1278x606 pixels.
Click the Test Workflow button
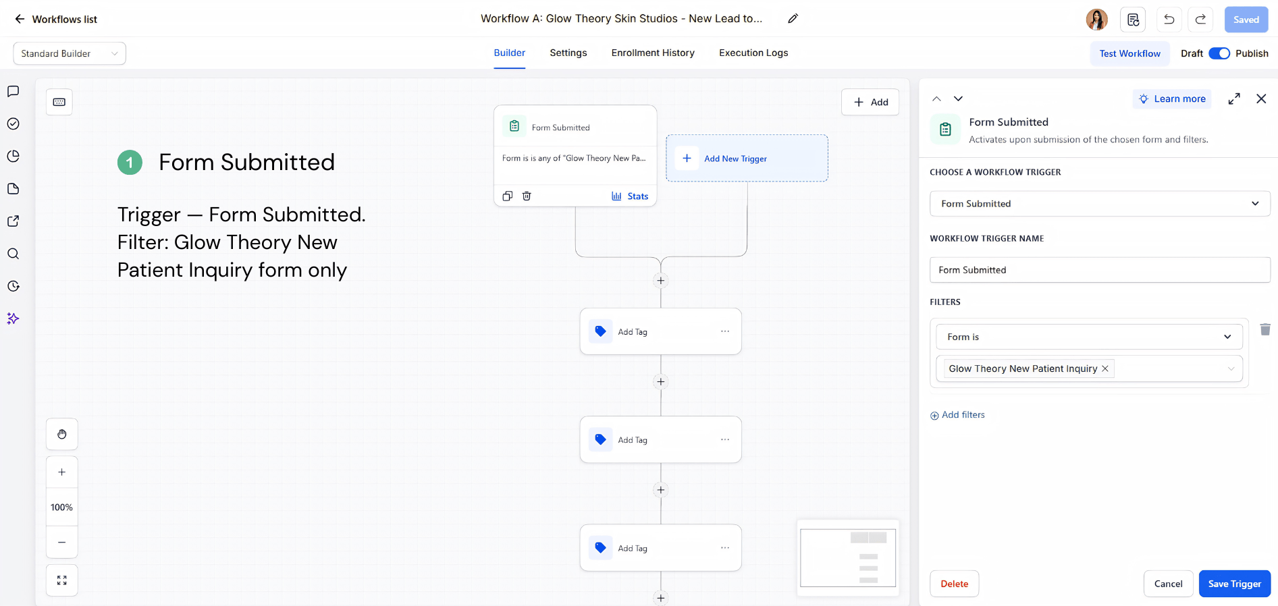point(1130,53)
